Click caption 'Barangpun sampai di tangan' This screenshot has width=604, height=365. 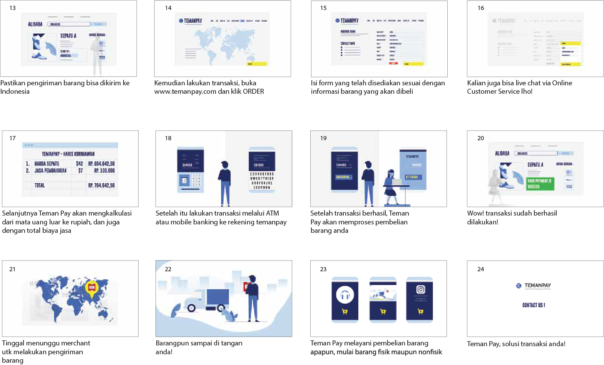coord(199,343)
